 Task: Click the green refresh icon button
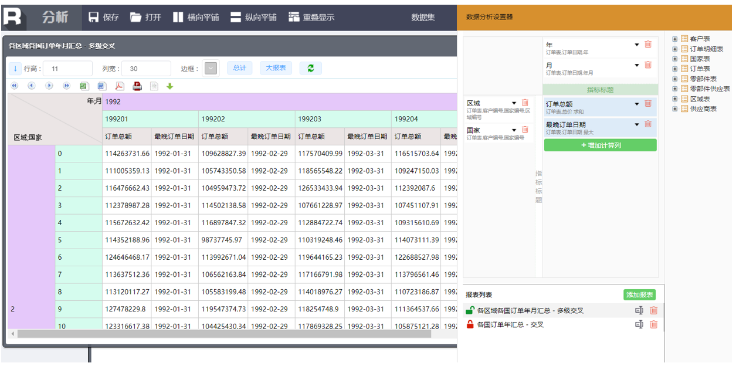(310, 68)
